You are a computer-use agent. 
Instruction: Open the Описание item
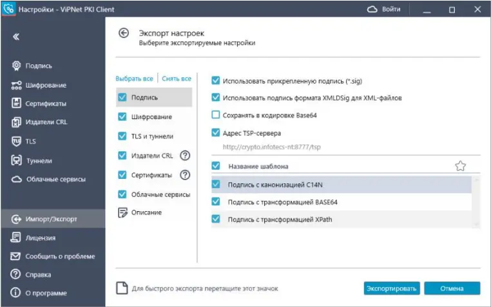point(146,212)
